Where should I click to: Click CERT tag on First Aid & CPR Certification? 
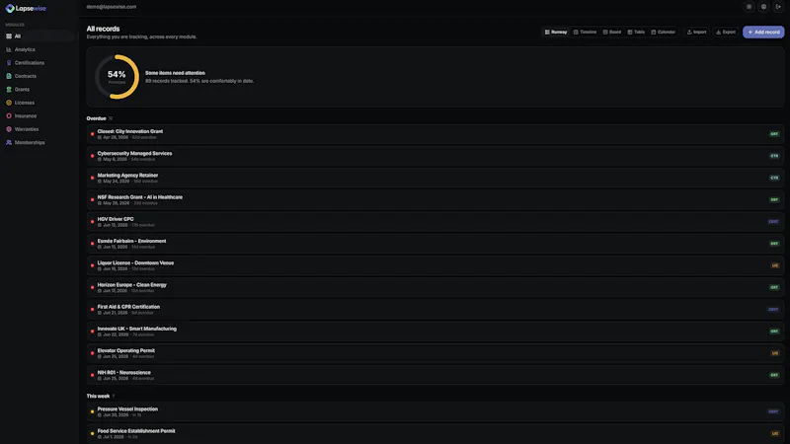tap(773, 309)
